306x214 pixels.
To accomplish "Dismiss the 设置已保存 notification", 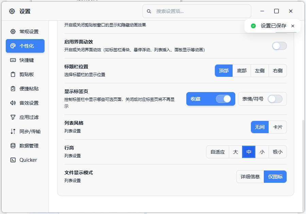I will pyautogui.click(x=292, y=26).
